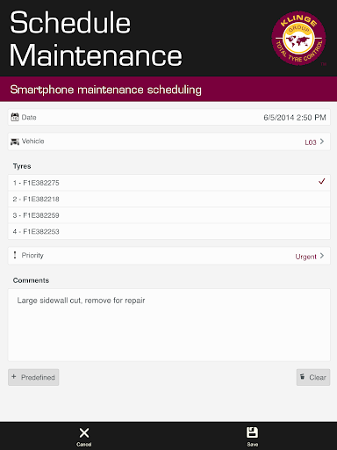
Task: Click the Cancel X icon
Action: tap(84, 432)
